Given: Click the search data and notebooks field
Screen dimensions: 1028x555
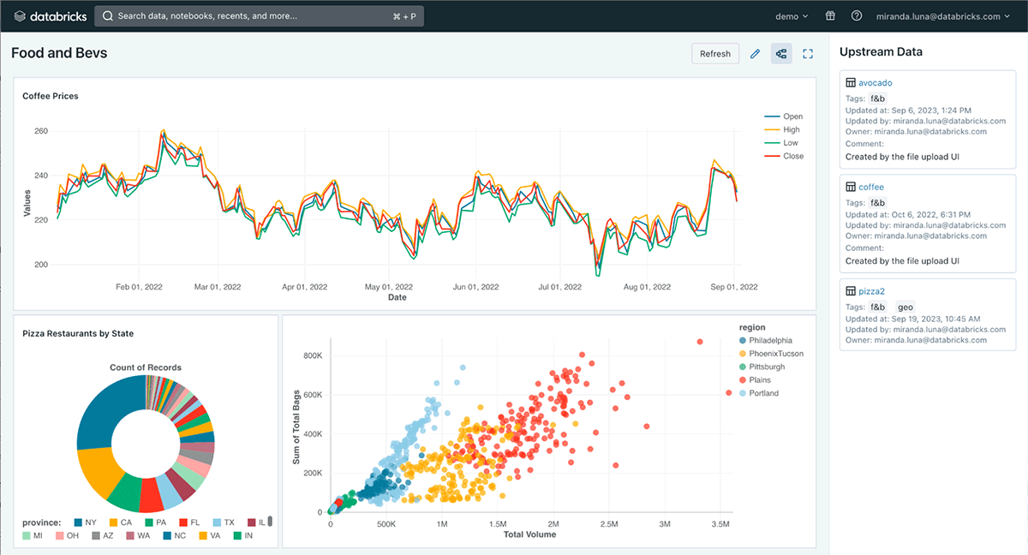Looking at the screenshot, I should pos(257,16).
